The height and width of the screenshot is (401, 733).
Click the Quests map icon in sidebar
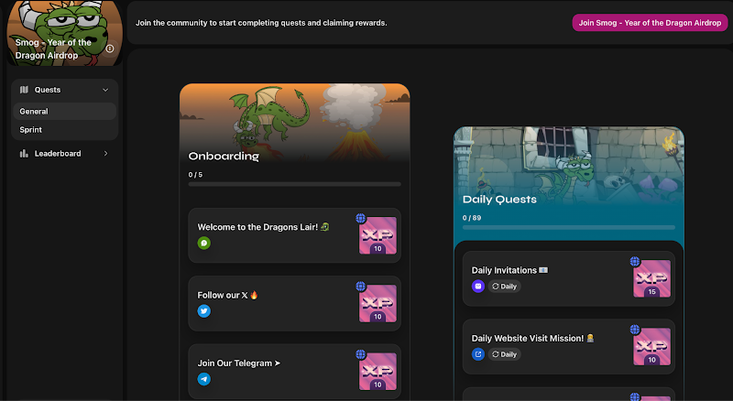click(x=25, y=90)
